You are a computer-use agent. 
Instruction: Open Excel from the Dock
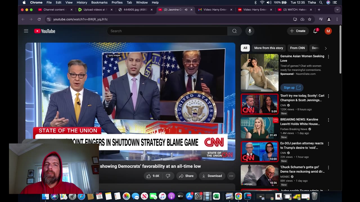click(216, 196)
